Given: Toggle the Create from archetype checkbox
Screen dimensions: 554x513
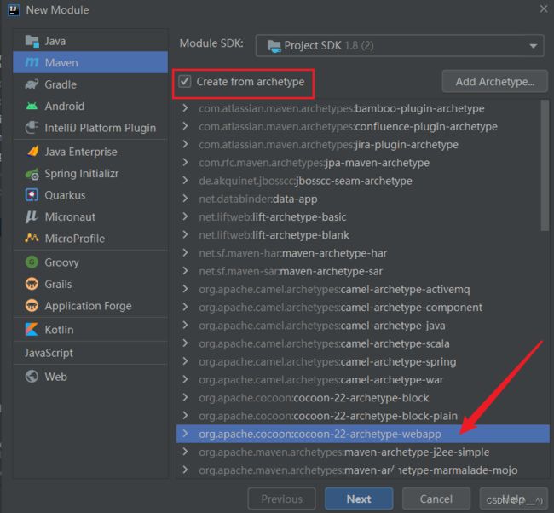Looking at the screenshot, I should [x=185, y=81].
